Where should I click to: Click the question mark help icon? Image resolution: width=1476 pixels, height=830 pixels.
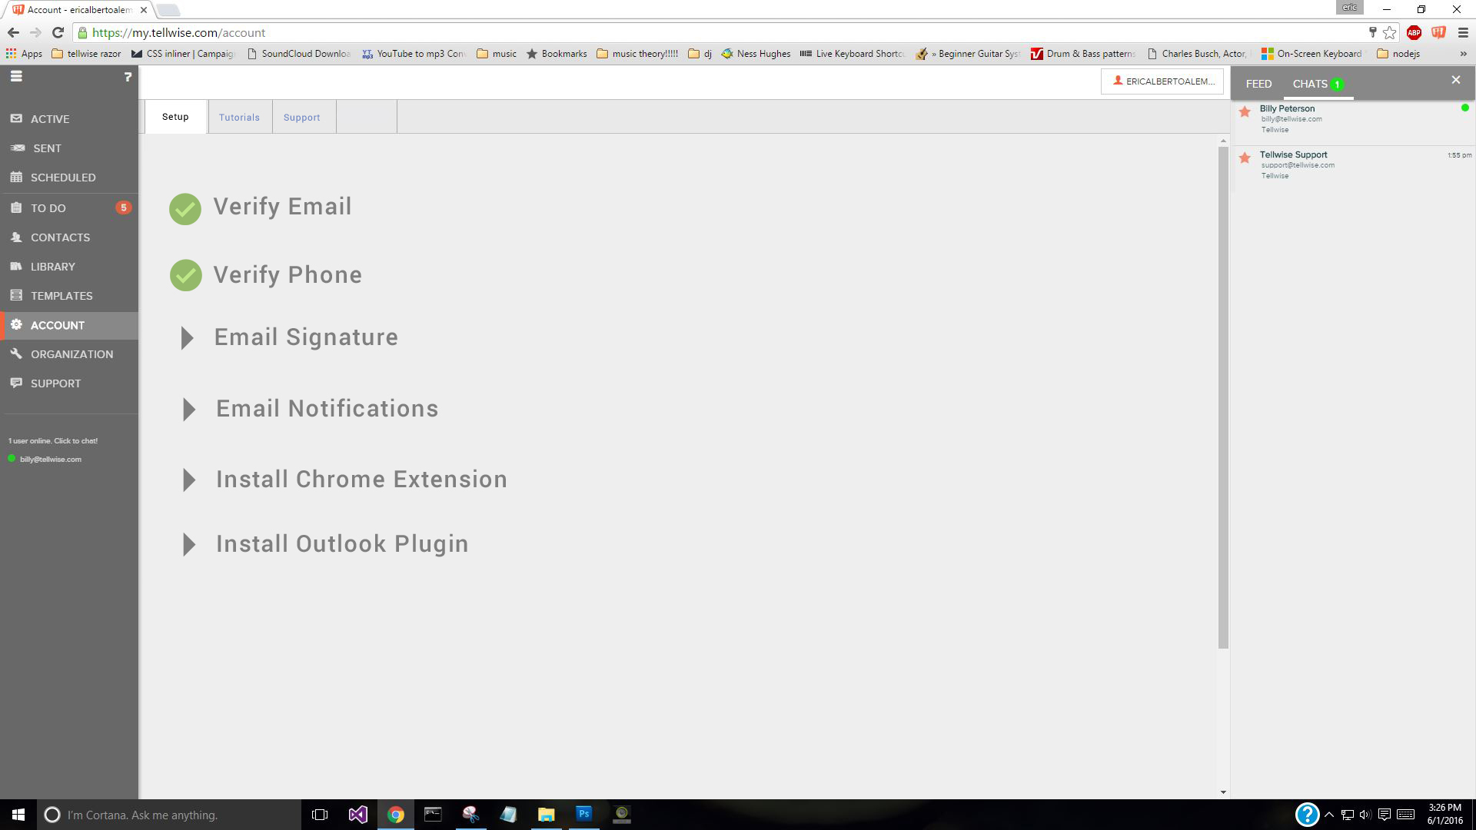[x=128, y=77]
